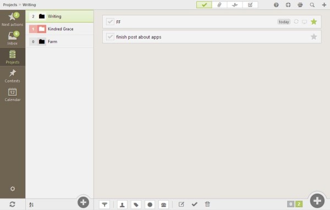This screenshot has height=210, width=330.
Task: Switch to the paperclip attachments tab
Action: [219, 5]
